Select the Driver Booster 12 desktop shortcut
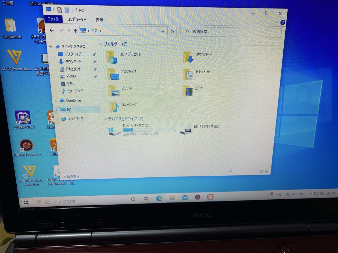Screen dimensions: 338x253 tap(27, 148)
